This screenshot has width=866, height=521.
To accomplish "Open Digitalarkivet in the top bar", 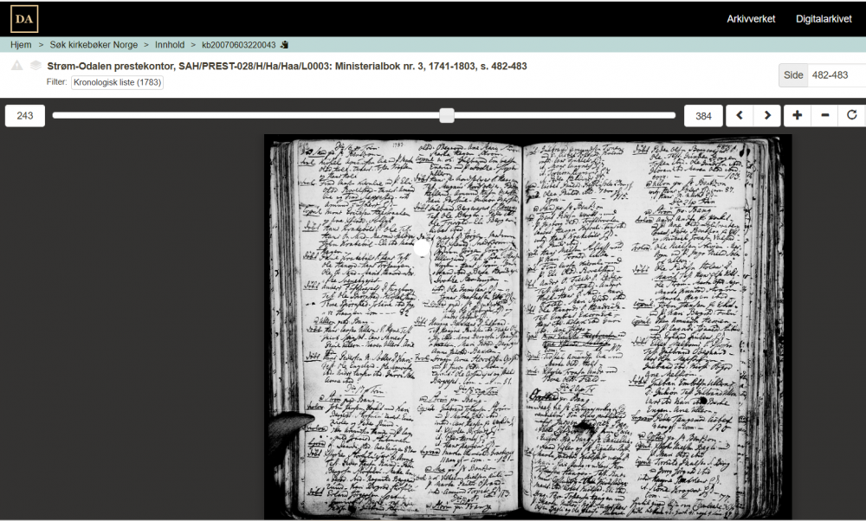I will (x=824, y=19).
